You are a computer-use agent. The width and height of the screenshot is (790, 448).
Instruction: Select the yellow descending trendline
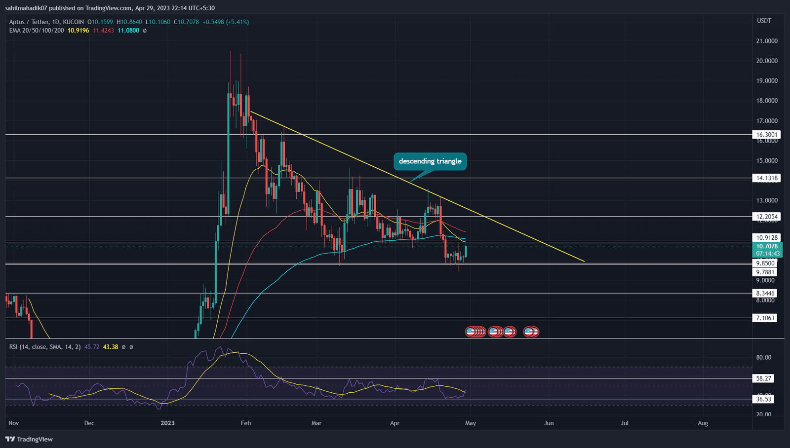pos(417,187)
